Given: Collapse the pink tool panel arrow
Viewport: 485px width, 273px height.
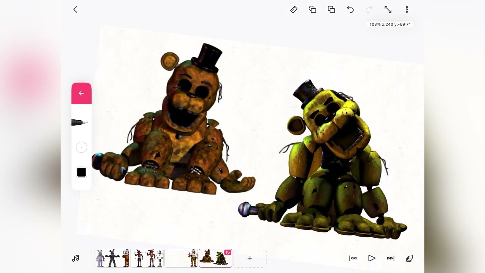Looking at the screenshot, I should (x=81, y=93).
